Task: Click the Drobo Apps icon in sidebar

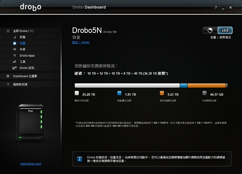Action: coord(15,56)
